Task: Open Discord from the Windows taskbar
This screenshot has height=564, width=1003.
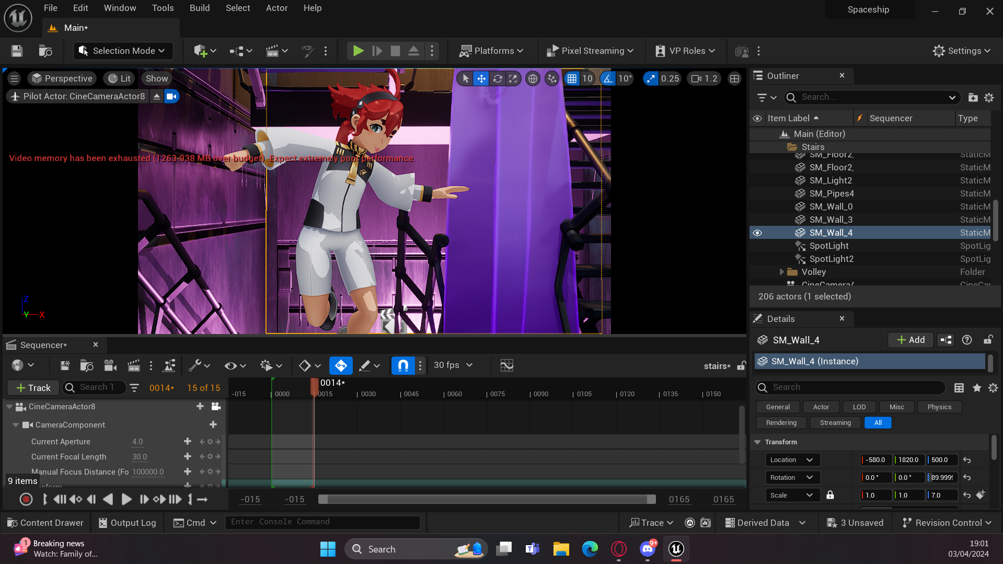Action: pyautogui.click(x=647, y=549)
